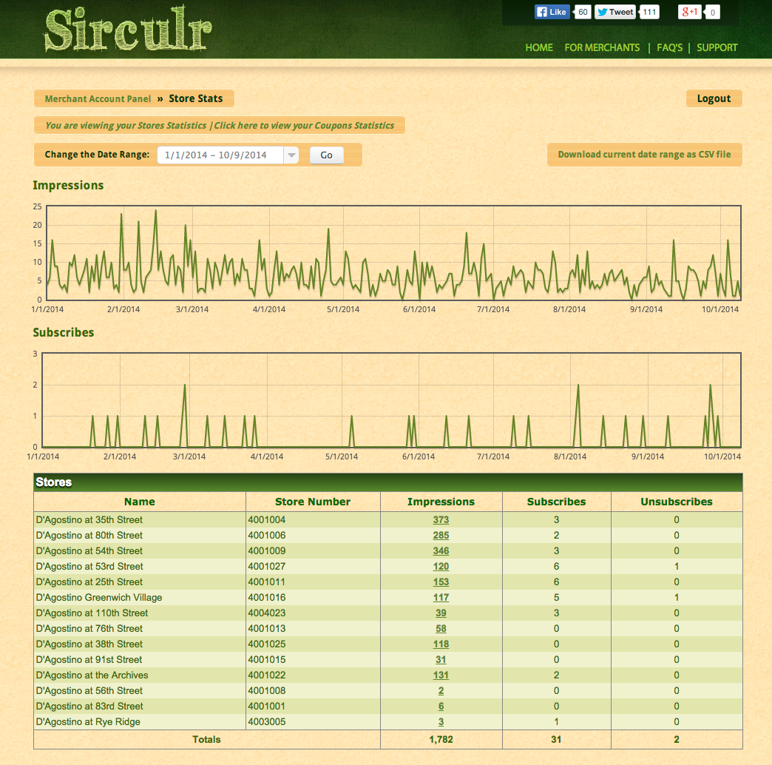The width and height of the screenshot is (772, 765).
Task: Log out using the Logout button
Action: click(x=714, y=98)
